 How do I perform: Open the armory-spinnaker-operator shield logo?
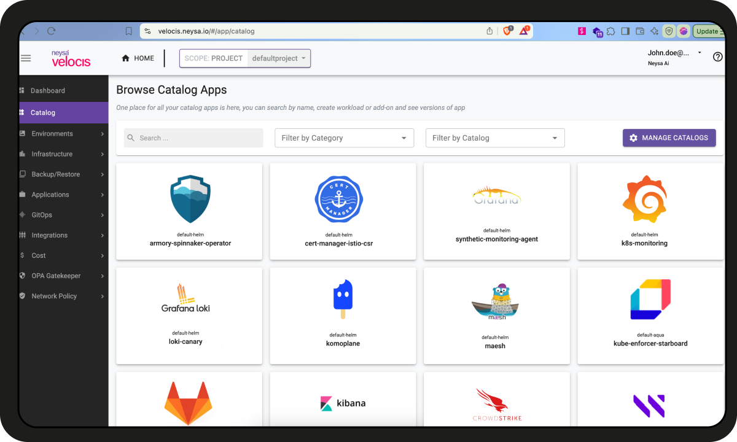point(190,199)
